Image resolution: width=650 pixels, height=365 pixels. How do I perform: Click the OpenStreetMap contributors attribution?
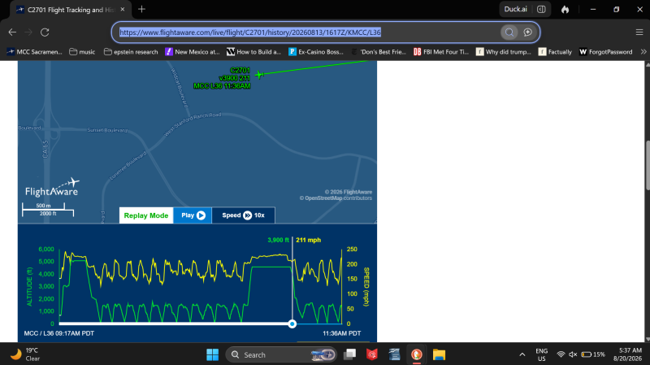pos(336,198)
